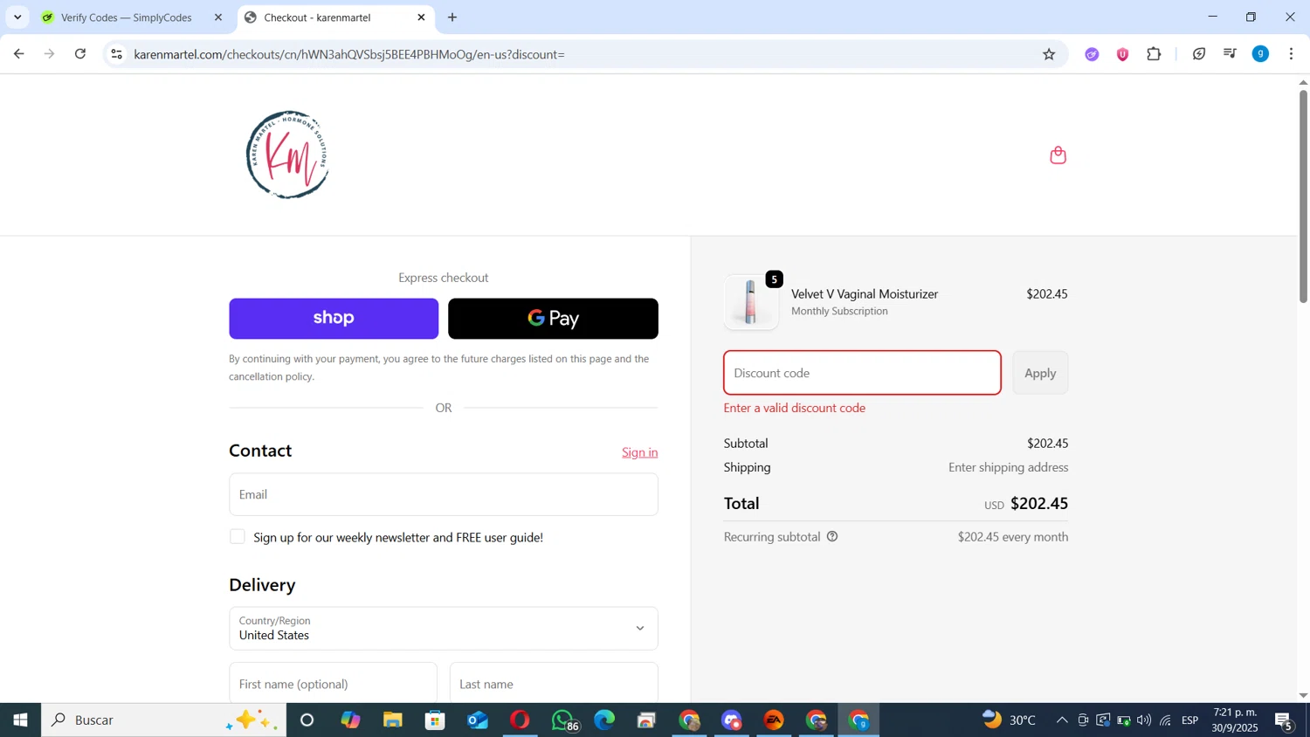Focus the Discount code field
Image resolution: width=1310 pixels, height=737 pixels.
862,373
